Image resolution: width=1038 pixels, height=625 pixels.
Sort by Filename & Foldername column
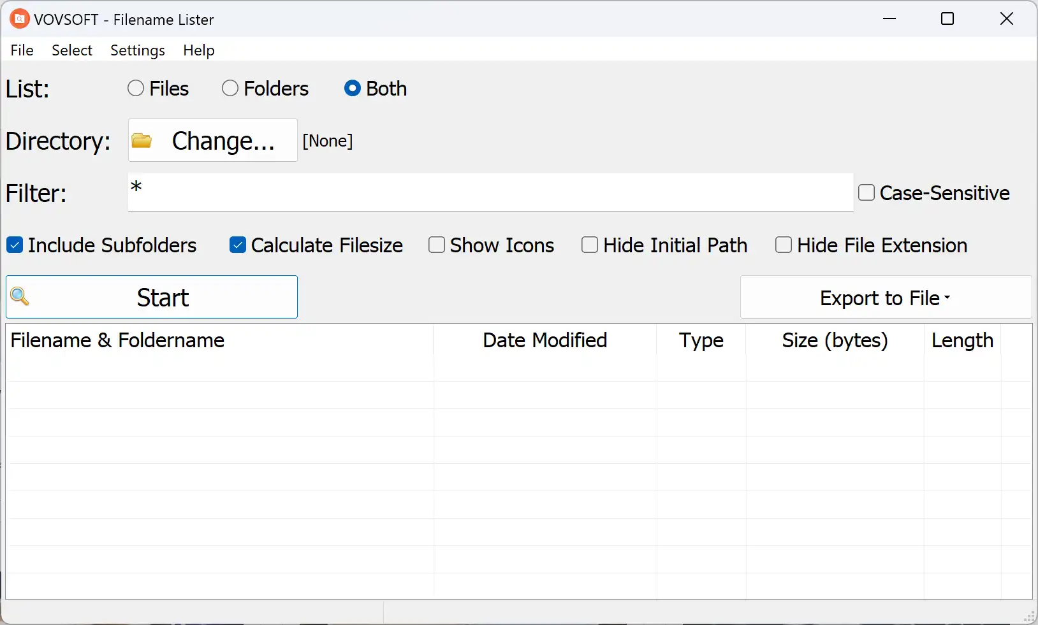pyautogui.click(x=220, y=340)
